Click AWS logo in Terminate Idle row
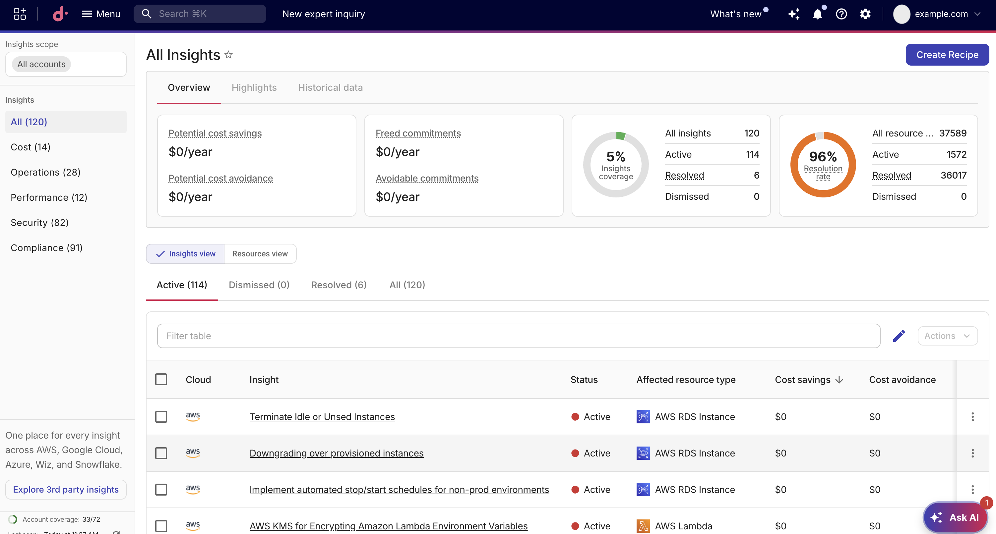The height and width of the screenshot is (534, 996). [x=193, y=416]
